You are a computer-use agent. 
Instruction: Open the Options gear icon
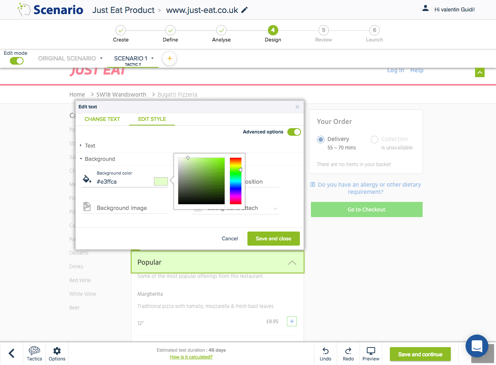(x=57, y=351)
